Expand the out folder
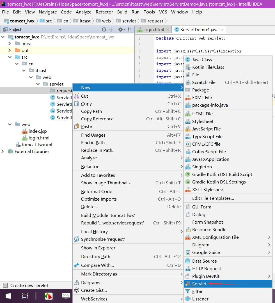 [10, 50]
